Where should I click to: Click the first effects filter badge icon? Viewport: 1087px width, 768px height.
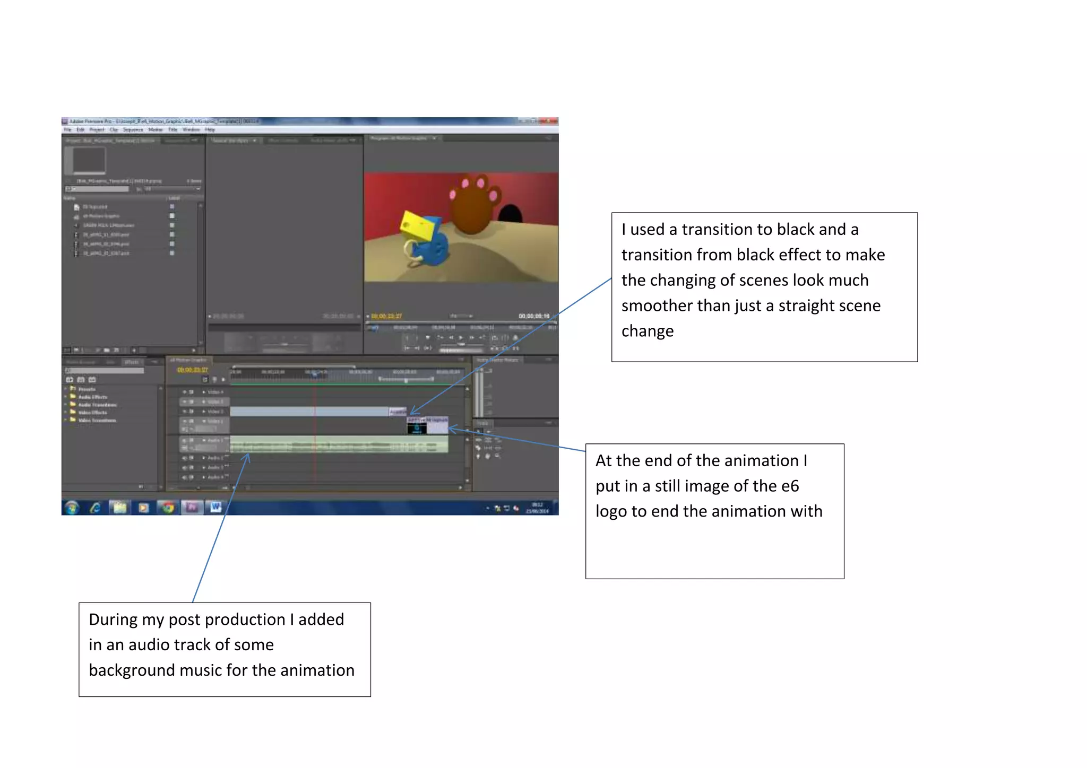[70, 380]
